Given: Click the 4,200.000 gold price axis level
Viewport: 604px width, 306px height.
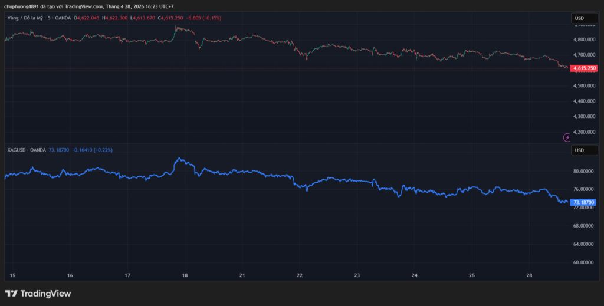Looking at the screenshot, I should point(584,132).
